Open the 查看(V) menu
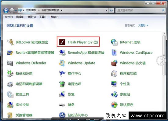The width and height of the screenshot is (168, 121). pyautogui.click(x=32, y=17)
